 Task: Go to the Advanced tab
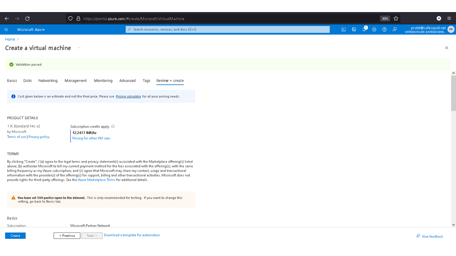point(128,81)
